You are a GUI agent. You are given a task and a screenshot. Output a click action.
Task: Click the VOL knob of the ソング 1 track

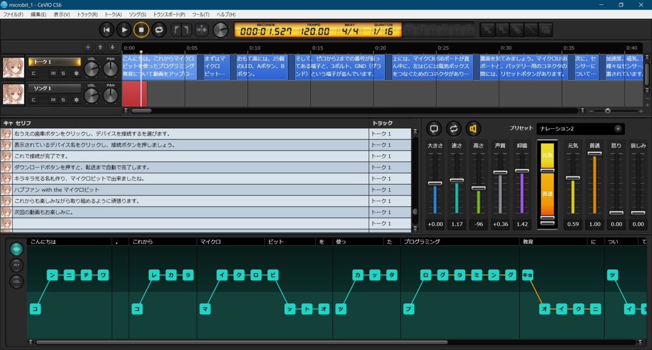92,96
